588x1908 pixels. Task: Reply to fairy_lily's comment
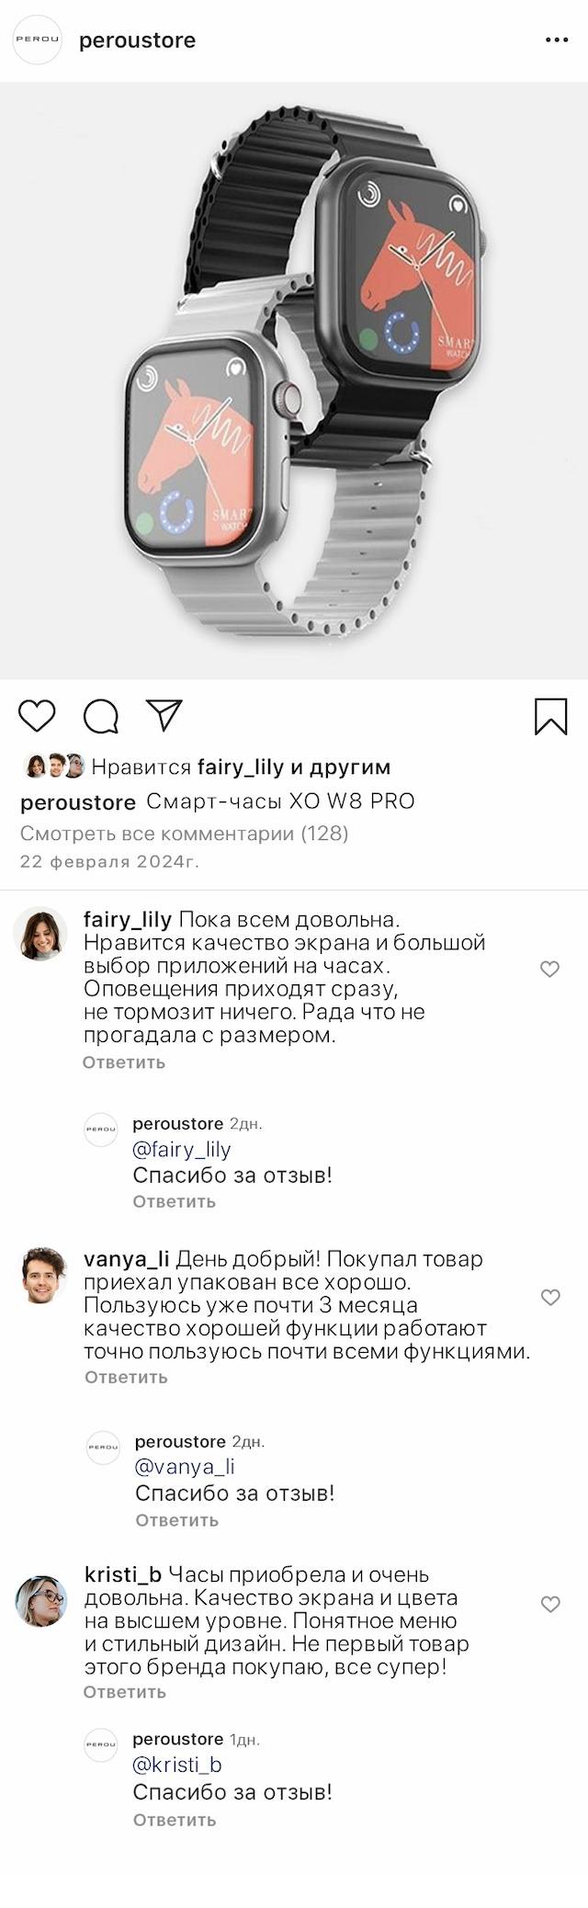[124, 1062]
